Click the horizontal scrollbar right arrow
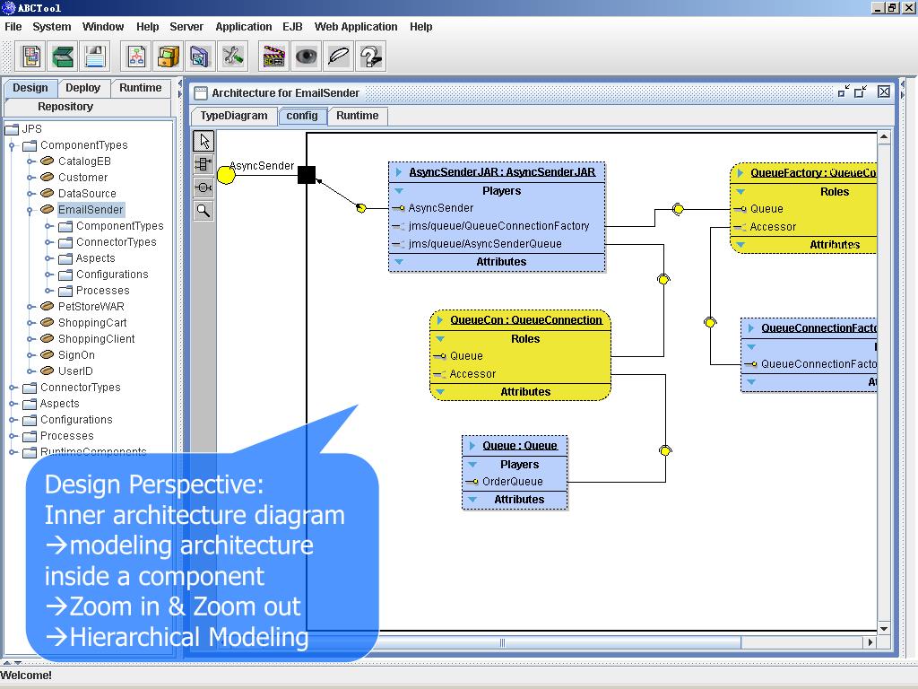918x689 pixels. [870, 642]
